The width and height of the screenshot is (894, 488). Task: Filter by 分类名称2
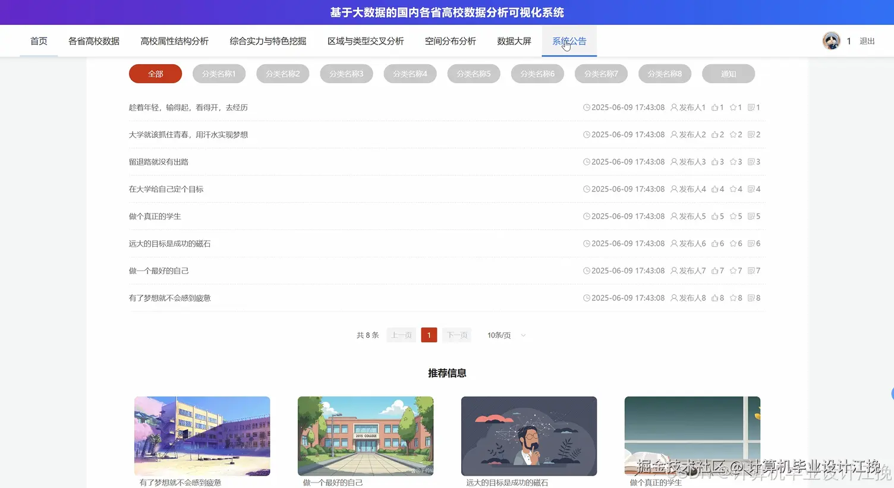[283, 74]
